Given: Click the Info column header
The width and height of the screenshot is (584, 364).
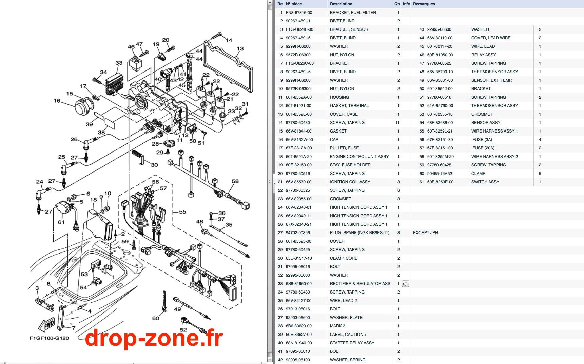Looking at the screenshot, I should pyautogui.click(x=406, y=4).
